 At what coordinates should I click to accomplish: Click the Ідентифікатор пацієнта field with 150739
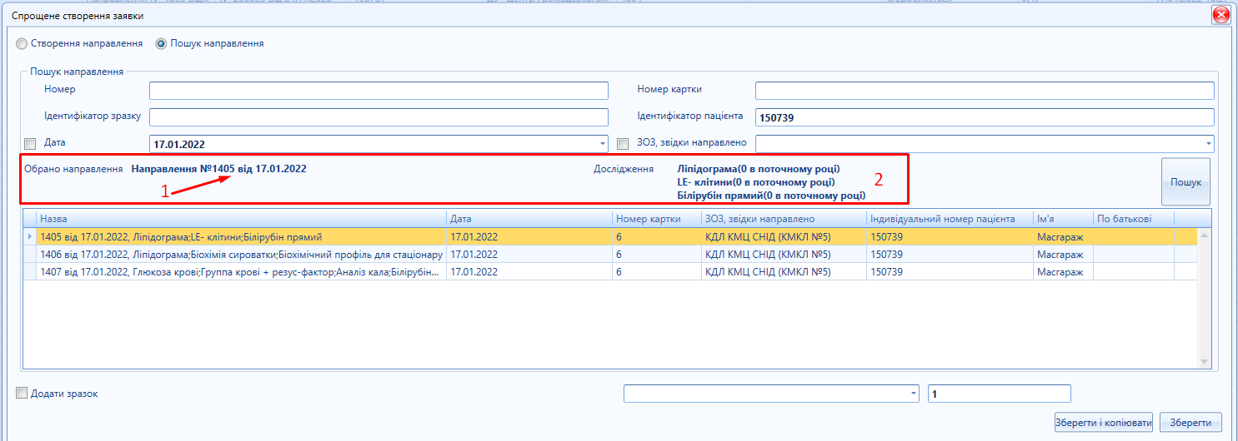pos(985,117)
